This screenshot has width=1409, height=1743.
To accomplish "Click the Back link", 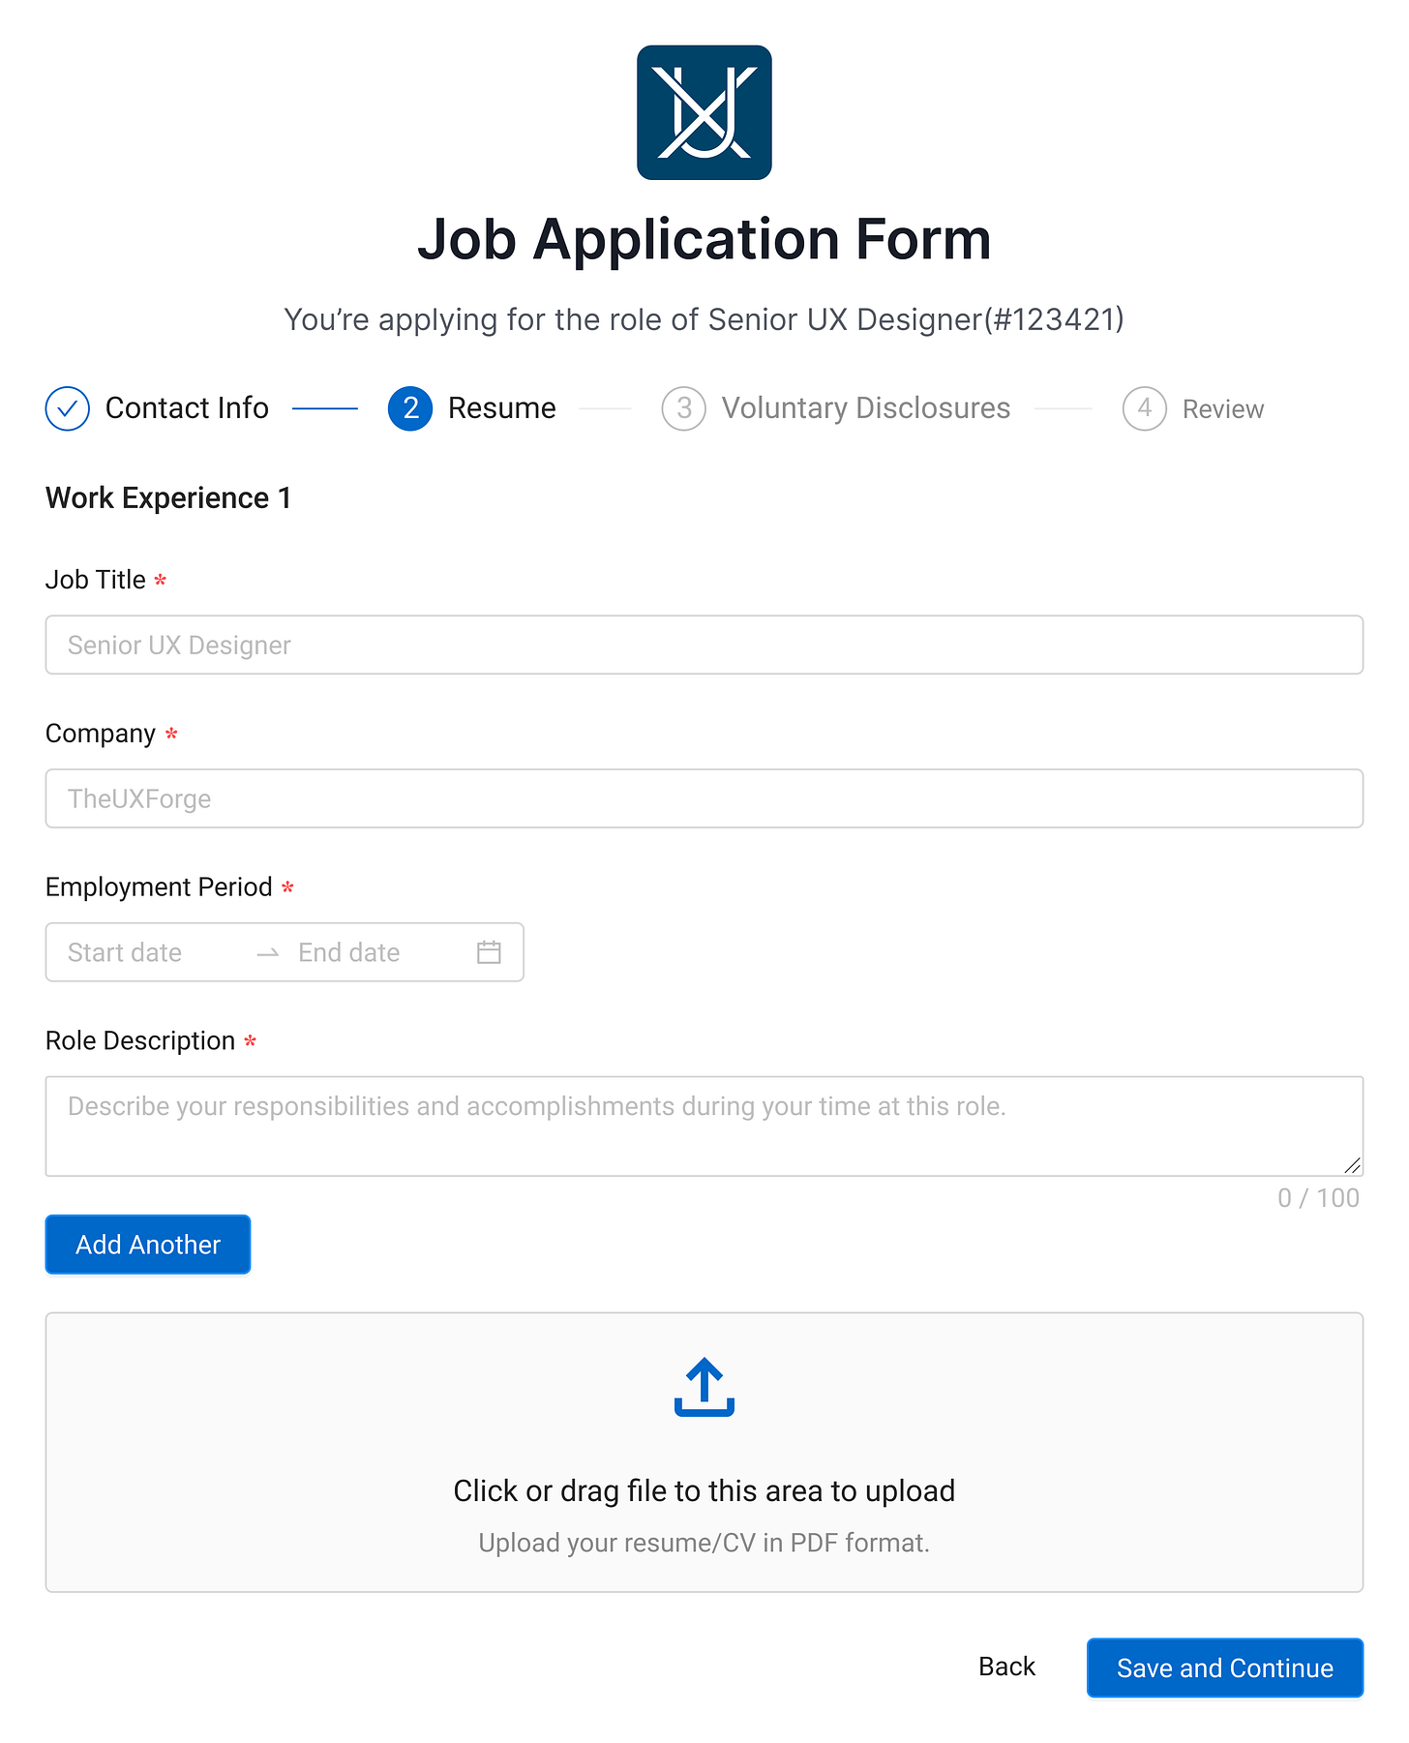I will pos(1006,1667).
